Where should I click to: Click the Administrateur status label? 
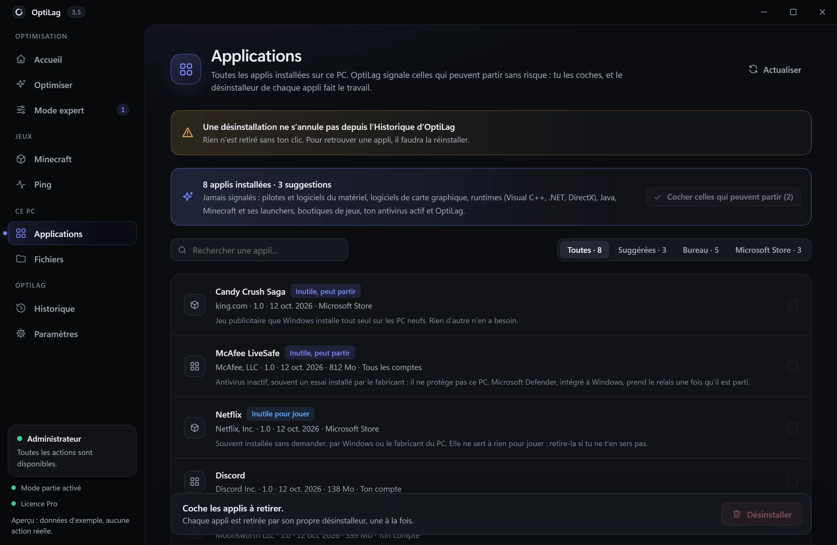[x=54, y=439]
